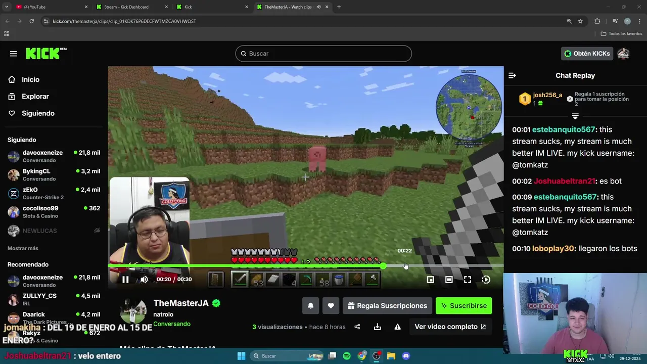
Task: Focus the Kick Buscar search field
Action: 323,54
